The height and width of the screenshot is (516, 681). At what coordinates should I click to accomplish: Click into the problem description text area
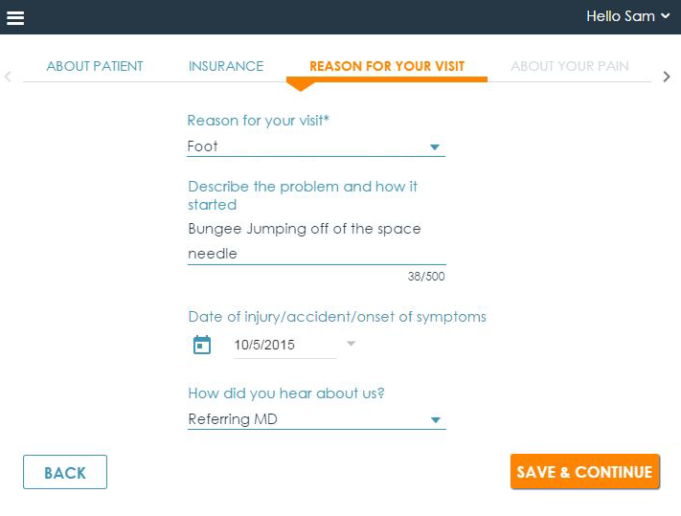click(316, 241)
